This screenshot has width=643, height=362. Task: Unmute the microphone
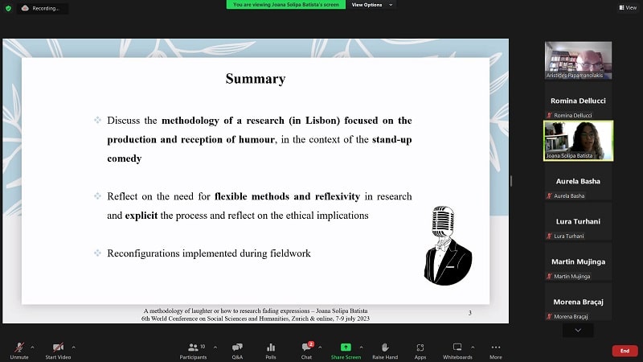coord(18,349)
